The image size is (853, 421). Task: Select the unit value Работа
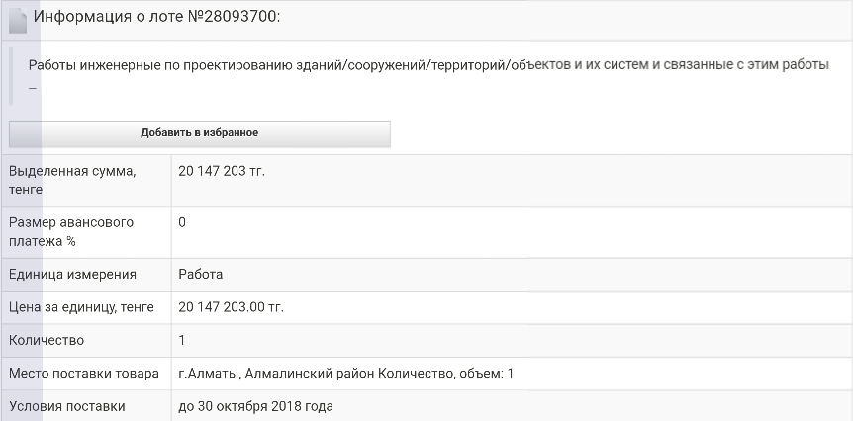click(201, 275)
